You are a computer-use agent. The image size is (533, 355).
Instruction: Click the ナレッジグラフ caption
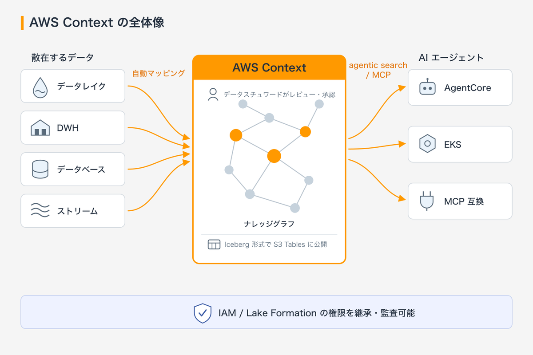click(269, 224)
